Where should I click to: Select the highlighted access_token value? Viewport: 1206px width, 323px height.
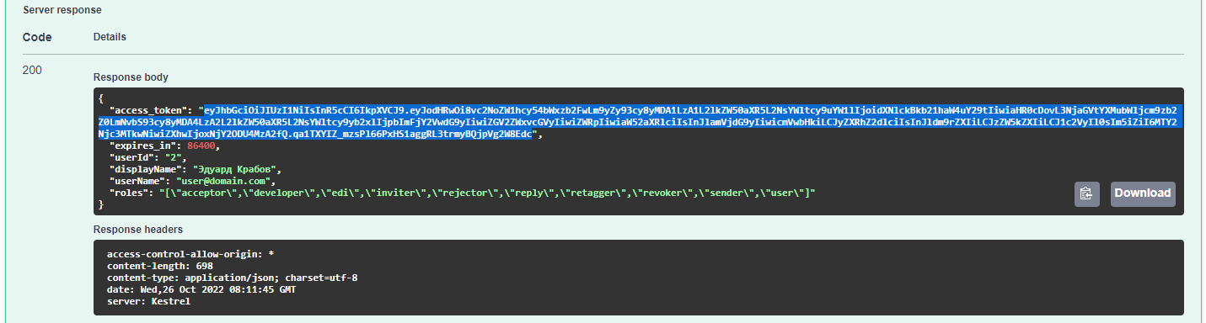coord(641,122)
